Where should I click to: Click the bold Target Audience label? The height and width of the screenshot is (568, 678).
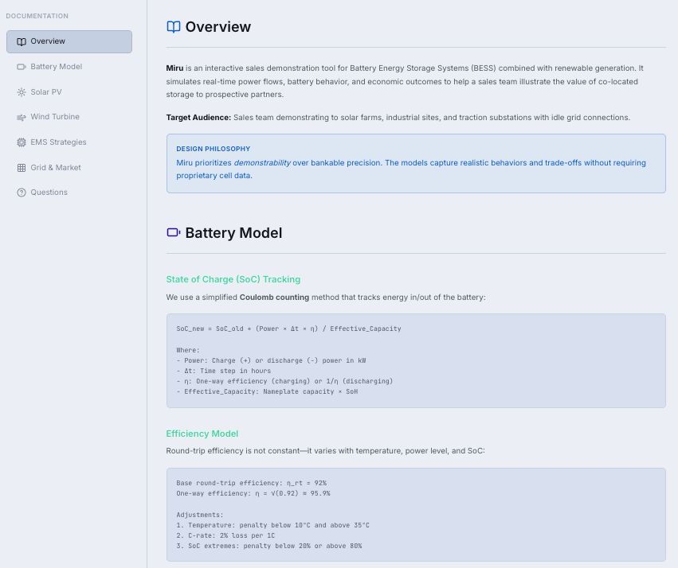coord(198,118)
